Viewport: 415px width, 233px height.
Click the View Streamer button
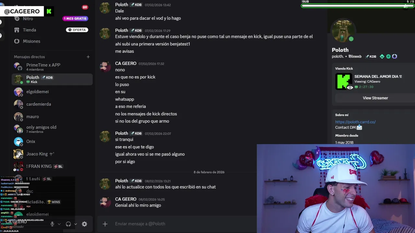(375, 98)
